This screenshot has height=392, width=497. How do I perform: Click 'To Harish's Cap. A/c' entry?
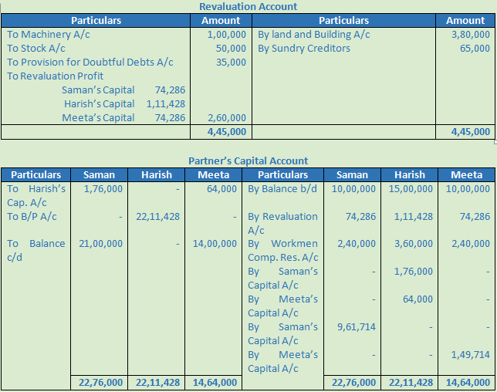pyautogui.click(x=36, y=195)
